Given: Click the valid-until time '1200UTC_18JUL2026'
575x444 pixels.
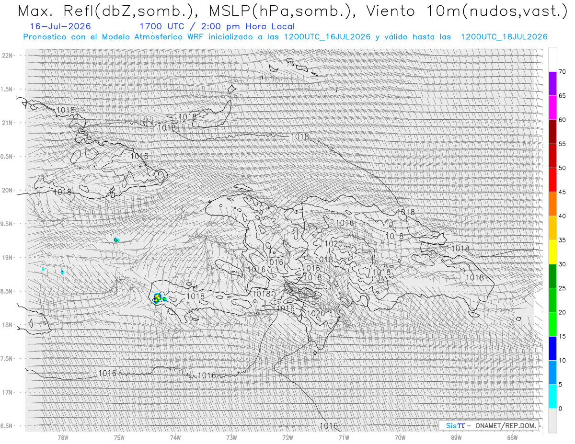Looking at the screenshot, I should tap(504, 37).
